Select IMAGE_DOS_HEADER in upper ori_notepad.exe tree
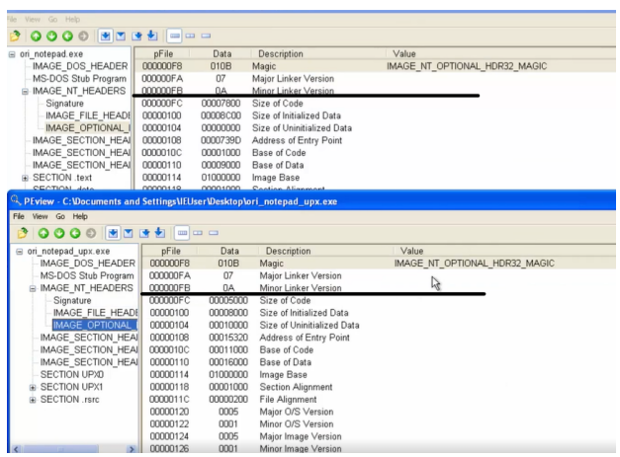Screen dimensions: 620x457 80,66
